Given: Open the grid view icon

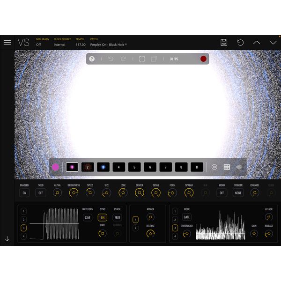Looking at the screenshot, I should (x=227, y=167).
